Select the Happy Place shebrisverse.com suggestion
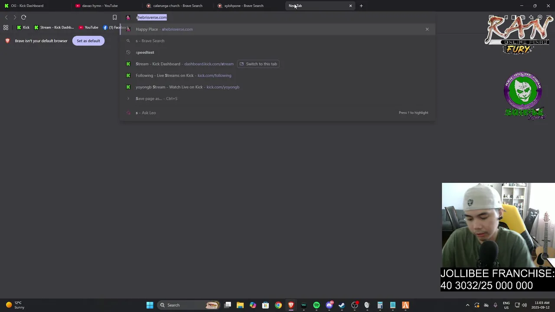Screen dimensions: 555x312 click(x=277, y=29)
